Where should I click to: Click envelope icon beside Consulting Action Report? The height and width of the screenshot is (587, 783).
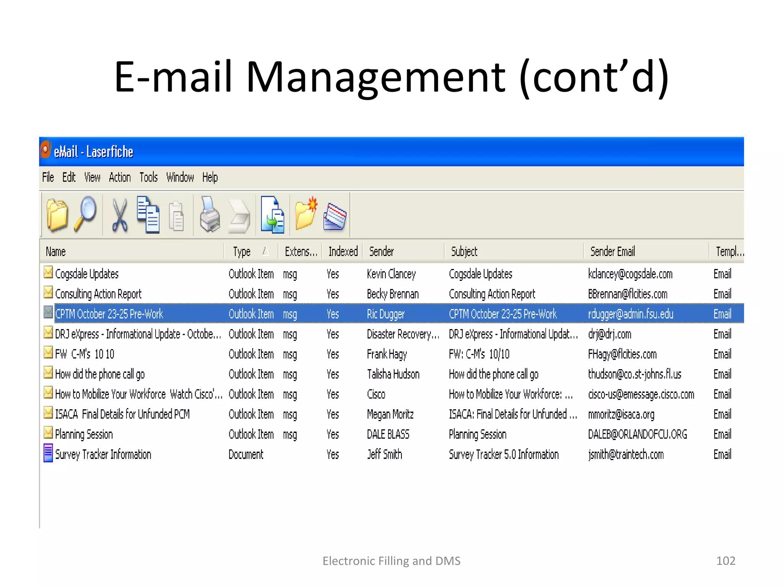(x=48, y=292)
